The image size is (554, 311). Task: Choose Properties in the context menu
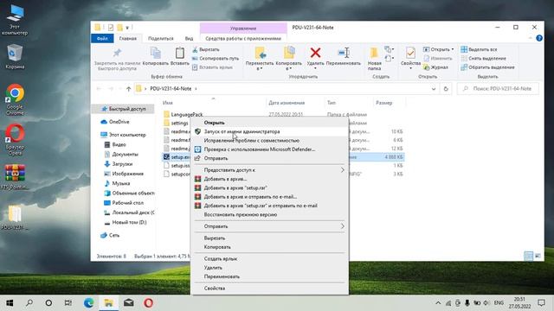pos(269,289)
